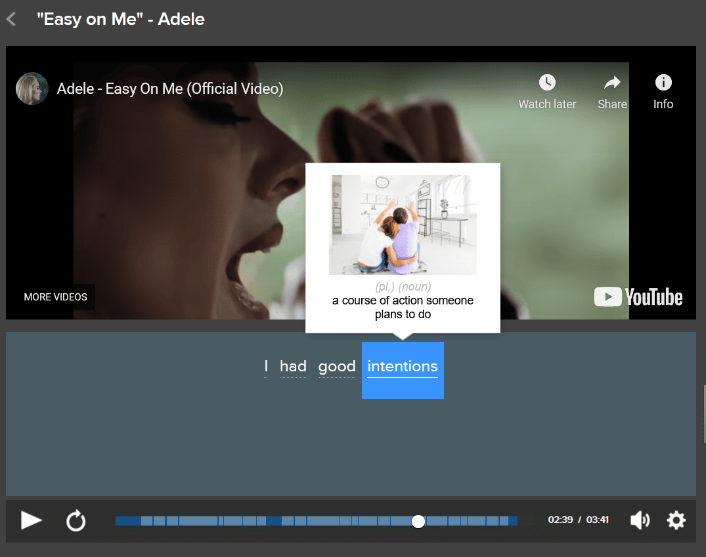
Task: Click the definition image of the couple
Action: click(x=403, y=224)
